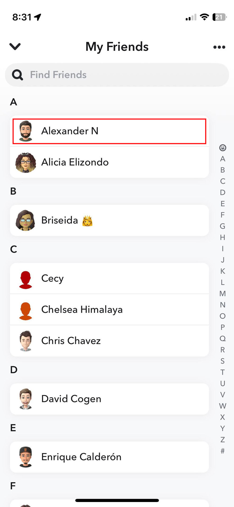
Task: Open the three-dot more options menu
Action: 219,47
